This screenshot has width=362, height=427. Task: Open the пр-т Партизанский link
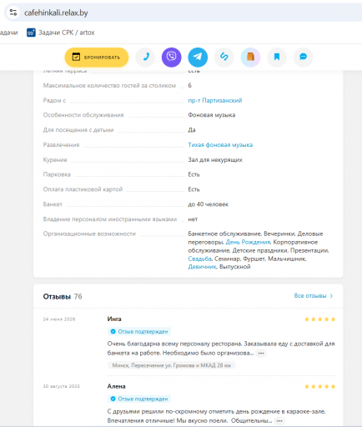tap(215, 100)
